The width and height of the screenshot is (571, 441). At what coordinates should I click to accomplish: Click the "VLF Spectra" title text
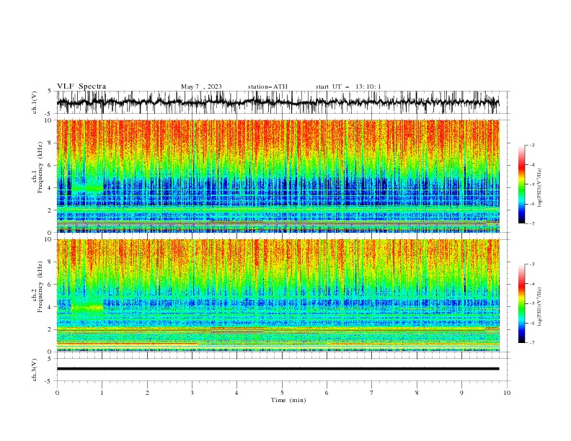click(x=81, y=86)
